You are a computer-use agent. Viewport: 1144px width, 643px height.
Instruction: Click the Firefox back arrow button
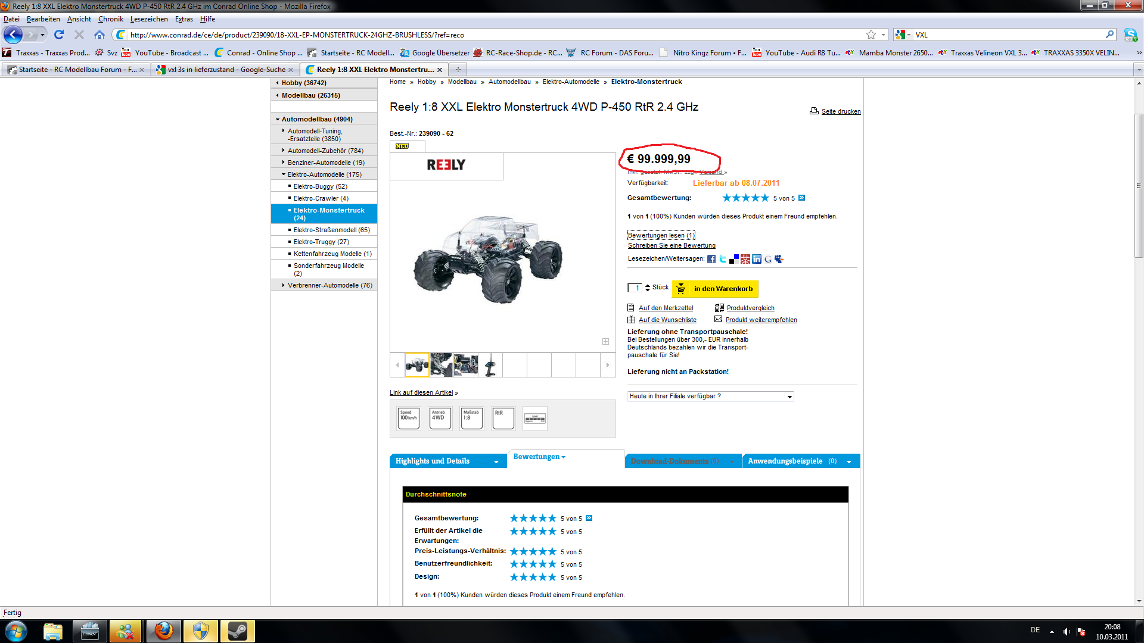click(x=13, y=35)
